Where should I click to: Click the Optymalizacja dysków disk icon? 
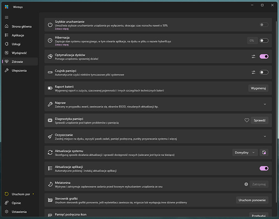tap(50, 56)
